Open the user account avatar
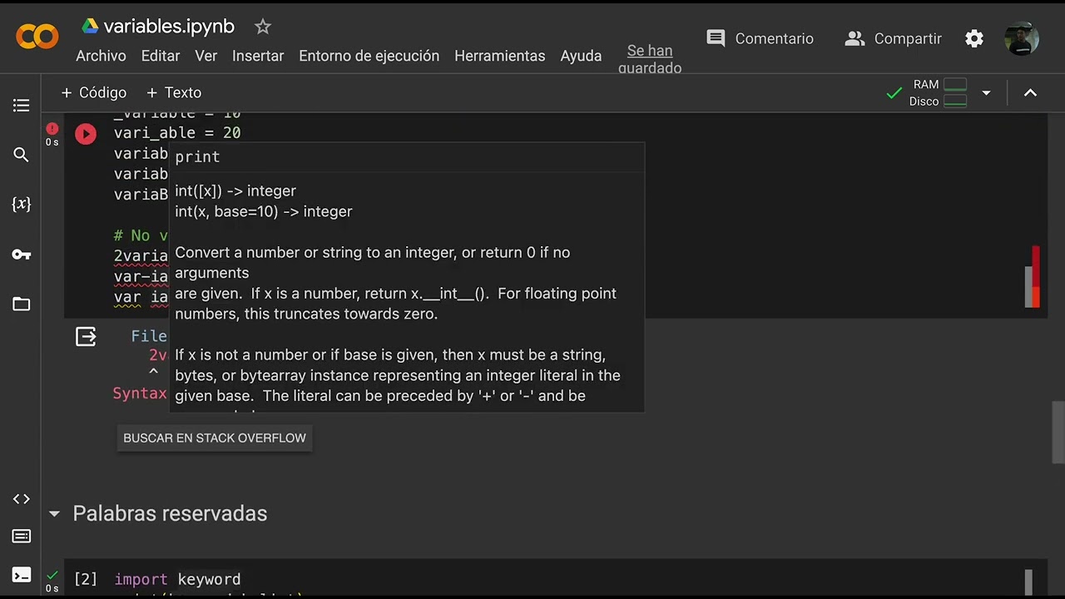Image resolution: width=1065 pixels, height=599 pixels. pos(1021,39)
